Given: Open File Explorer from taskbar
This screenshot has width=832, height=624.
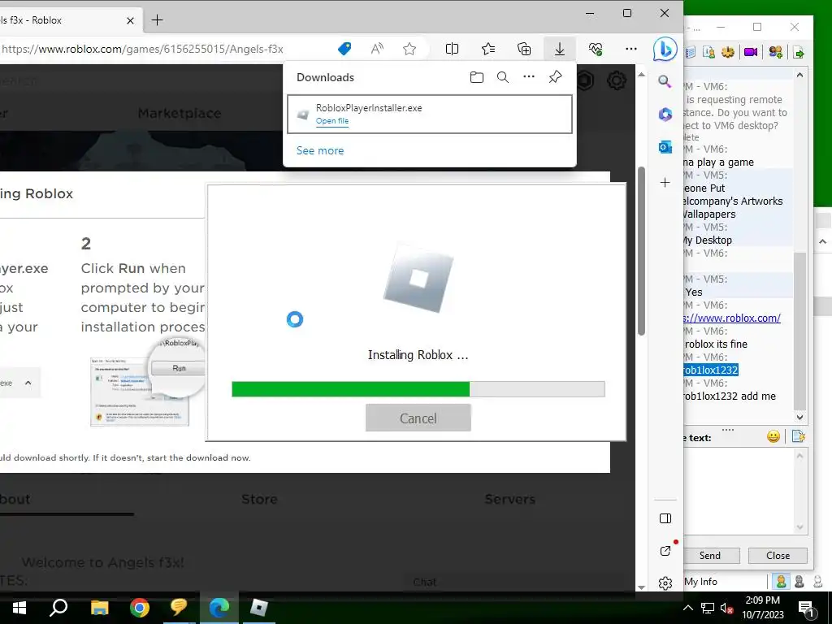Looking at the screenshot, I should 99,608.
